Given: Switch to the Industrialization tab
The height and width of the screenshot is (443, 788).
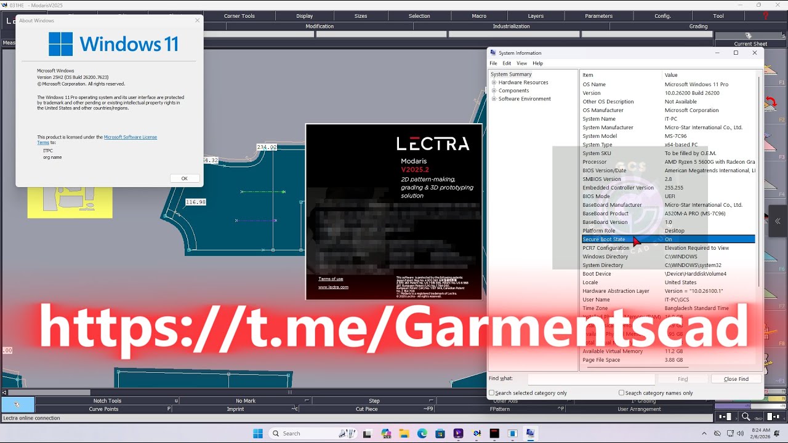Looking at the screenshot, I should coord(511,26).
